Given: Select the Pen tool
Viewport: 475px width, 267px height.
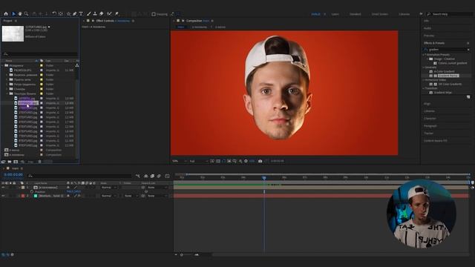Looking at the screenshot, I should point(74,14).
